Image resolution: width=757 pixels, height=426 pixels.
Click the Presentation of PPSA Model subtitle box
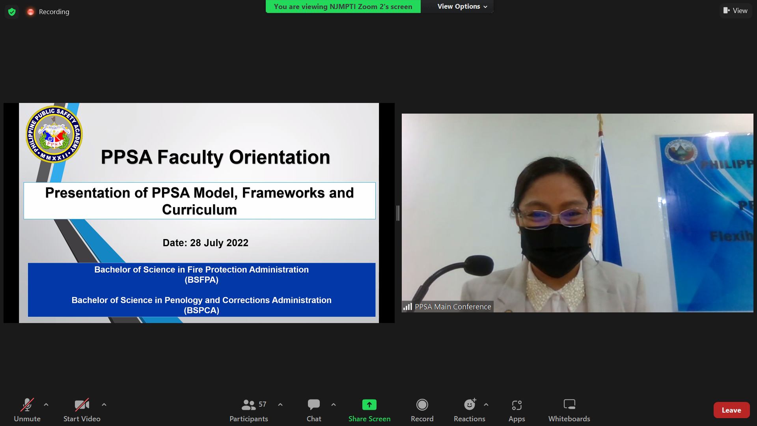pos(200,201)
